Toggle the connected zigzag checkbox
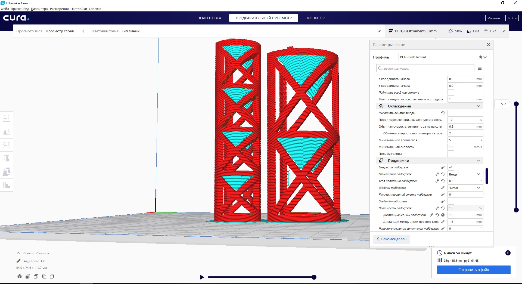The image size is (522, 284). pos(450,201)
